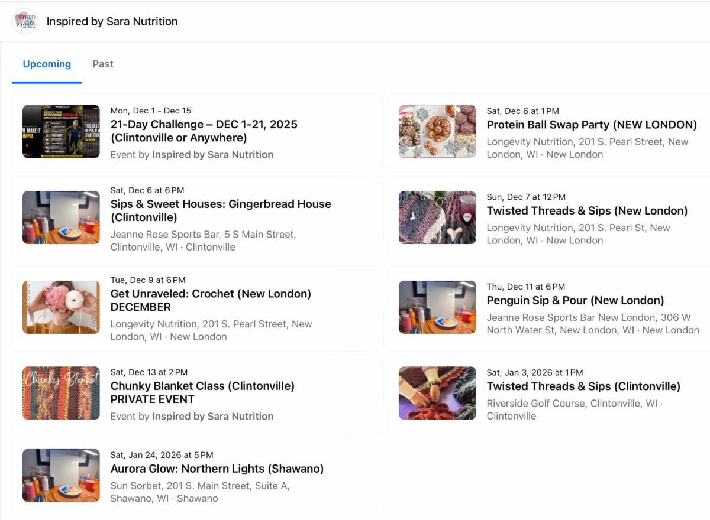Open the Twisted Threads & Sips (Clintonville) title
This screenshot has width=710, height=520.
[x=583, y=386]
